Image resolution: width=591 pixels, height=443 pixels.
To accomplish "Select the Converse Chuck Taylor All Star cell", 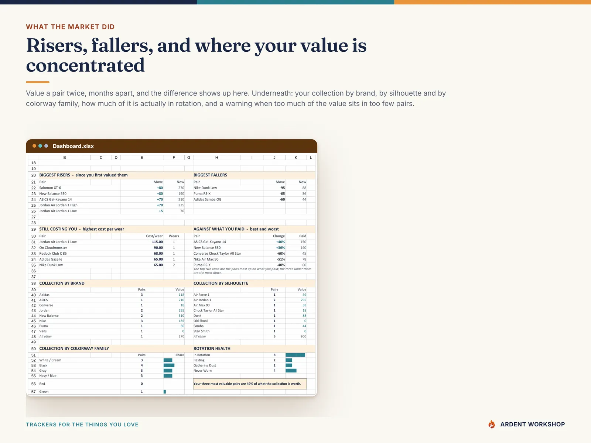I will pyautogui.click(x=228, y=254).
